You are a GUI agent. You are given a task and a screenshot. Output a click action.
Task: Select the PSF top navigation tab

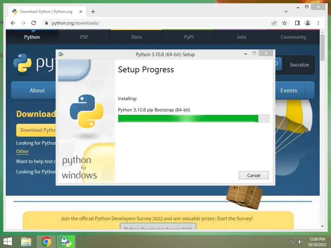click(84, 37)
